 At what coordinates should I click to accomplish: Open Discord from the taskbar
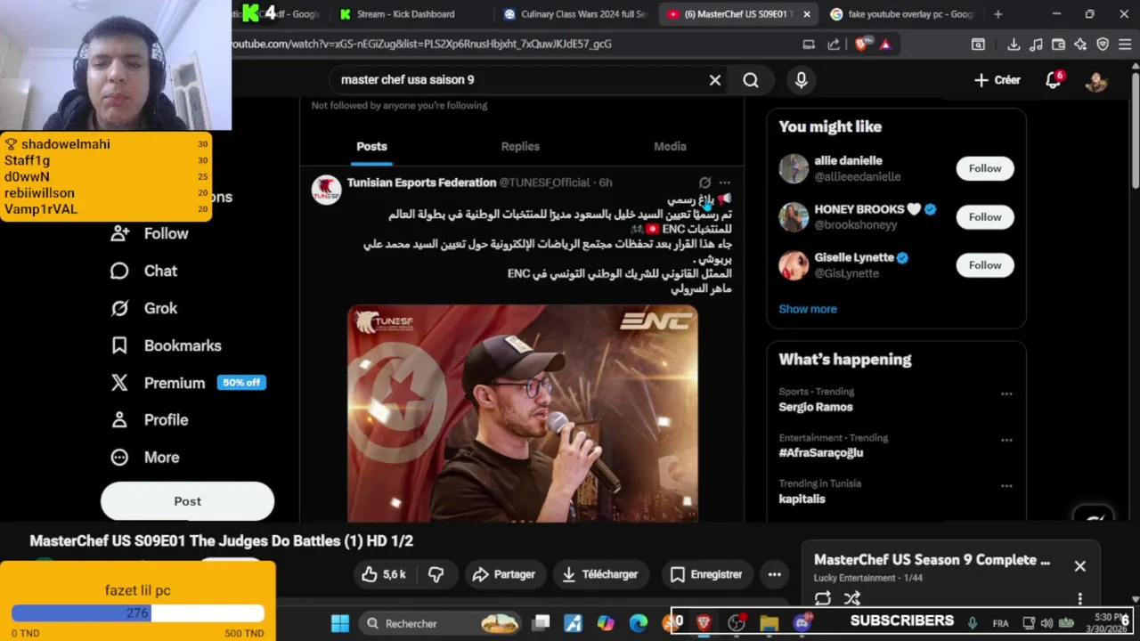click(802, 623)
